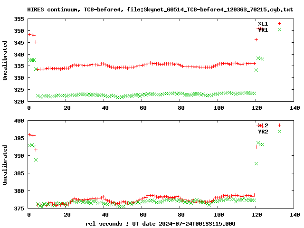304x228 pixels.
Task: Click the 345 y-axis tick in top plot
Action: tap(19, 43)
